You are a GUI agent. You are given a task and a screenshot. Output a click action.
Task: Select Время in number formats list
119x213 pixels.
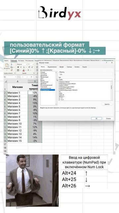[x=42, y=80]
